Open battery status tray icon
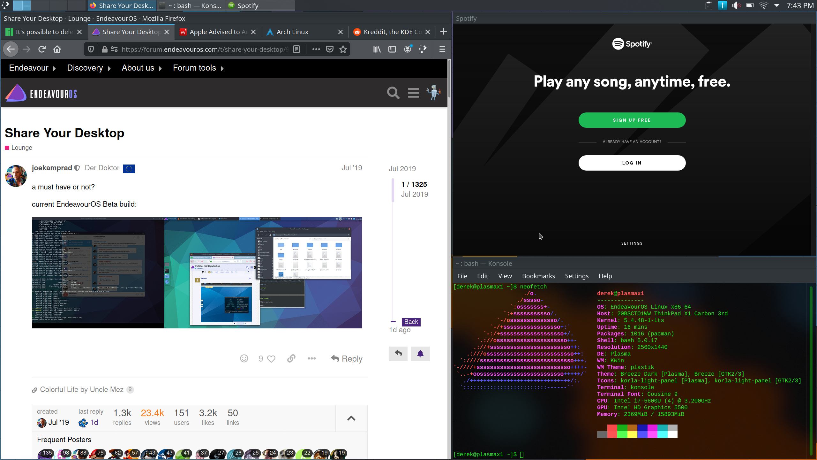Image resolution: width=817 pixels, height=460 pixels. pyautogui.click(x=750, y=5)
